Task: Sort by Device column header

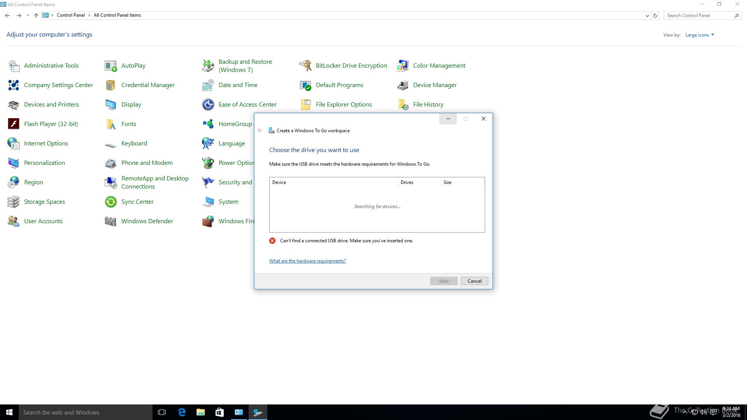Action: point(333,182)
